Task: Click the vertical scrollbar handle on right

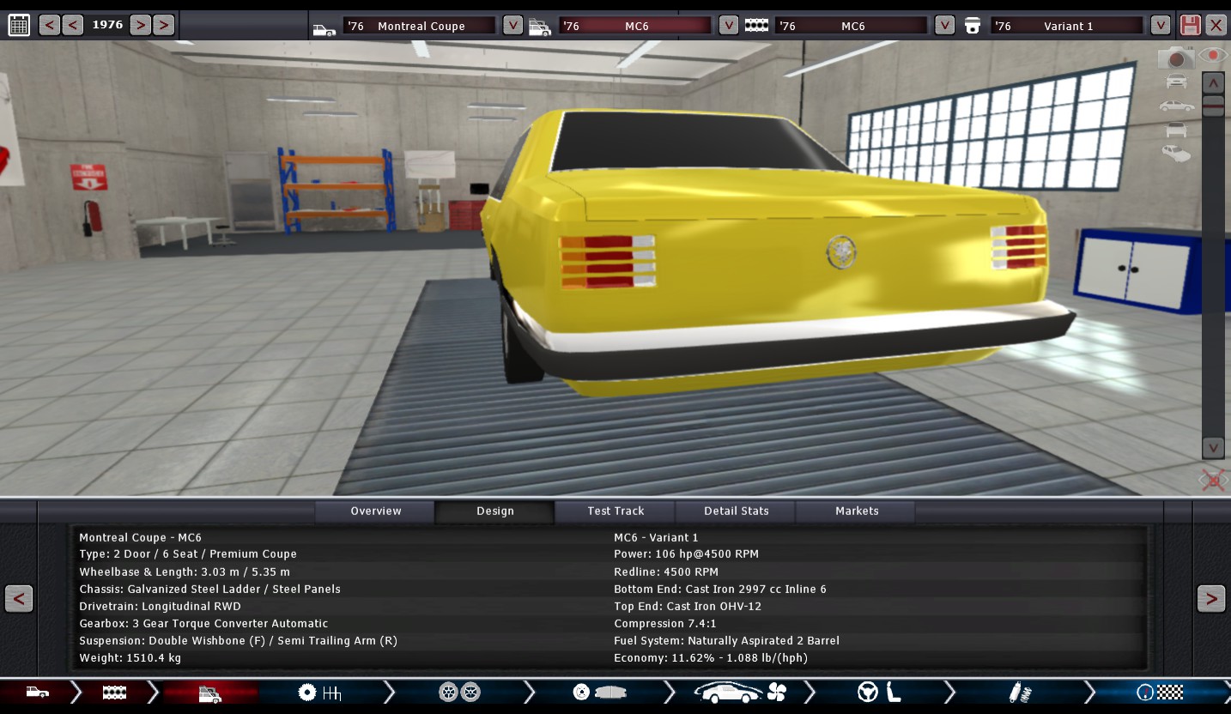Action: point(1213,106)
